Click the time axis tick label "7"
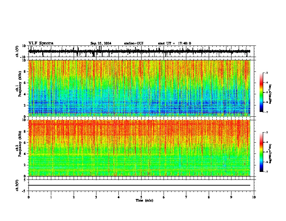The image size is (286, 221). pos(186,197)
